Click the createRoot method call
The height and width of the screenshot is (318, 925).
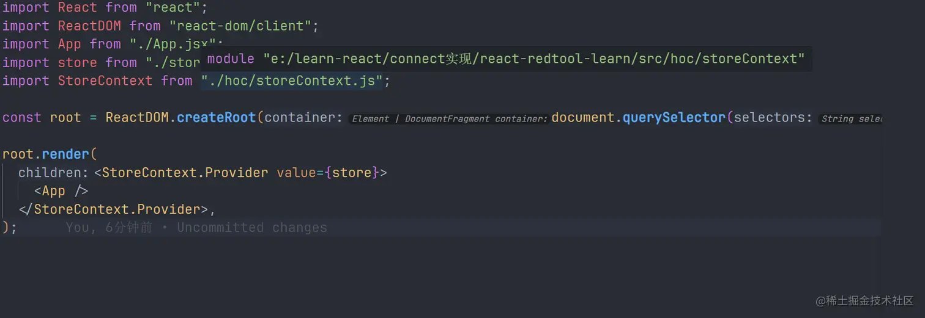pyautogui.click(x=217, y=118)
